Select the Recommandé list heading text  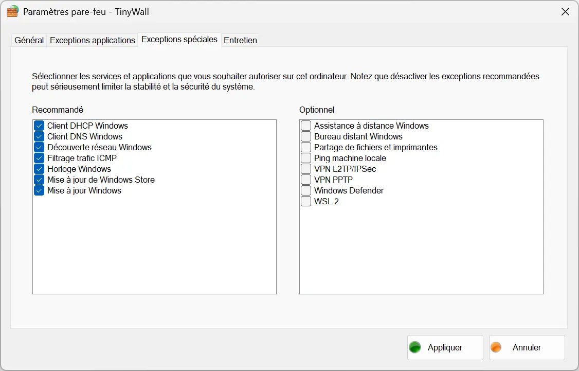click(x=58, y=110)
